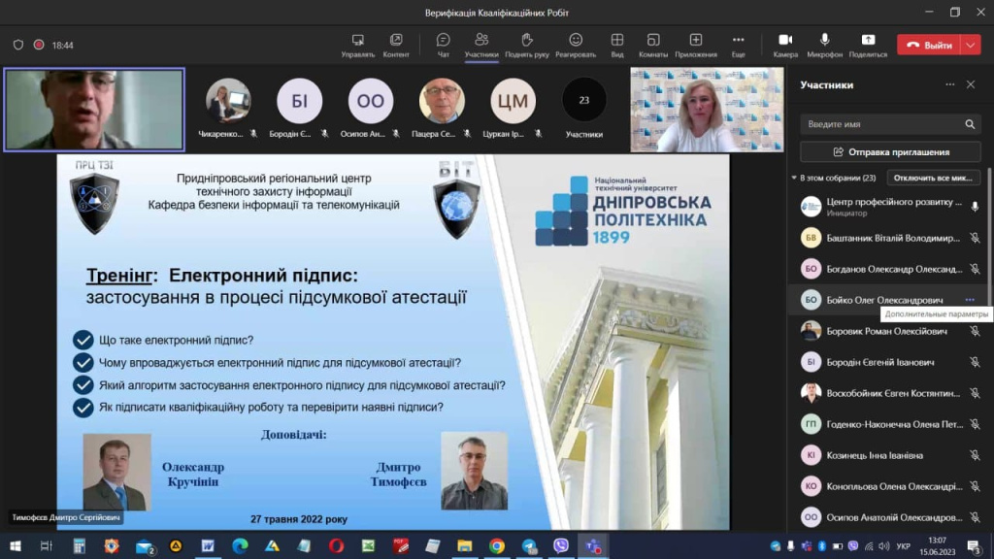Select the woman's video tile
Screen dimensions: 994x559
pyautogui.click(x=707, y=110)
